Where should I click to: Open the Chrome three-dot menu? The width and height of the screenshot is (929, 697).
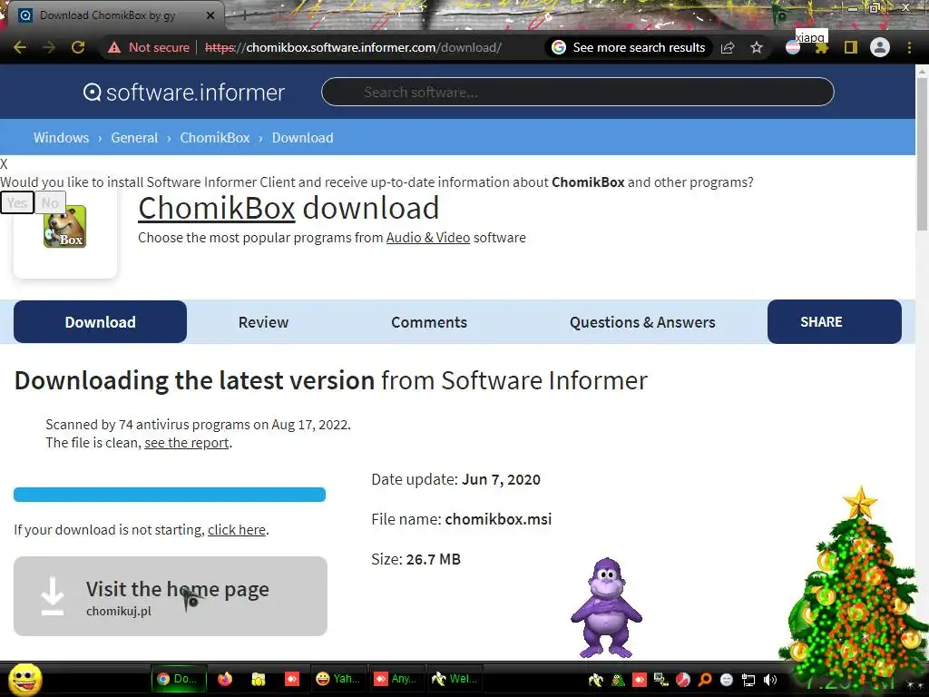click(x=909, y=47)
